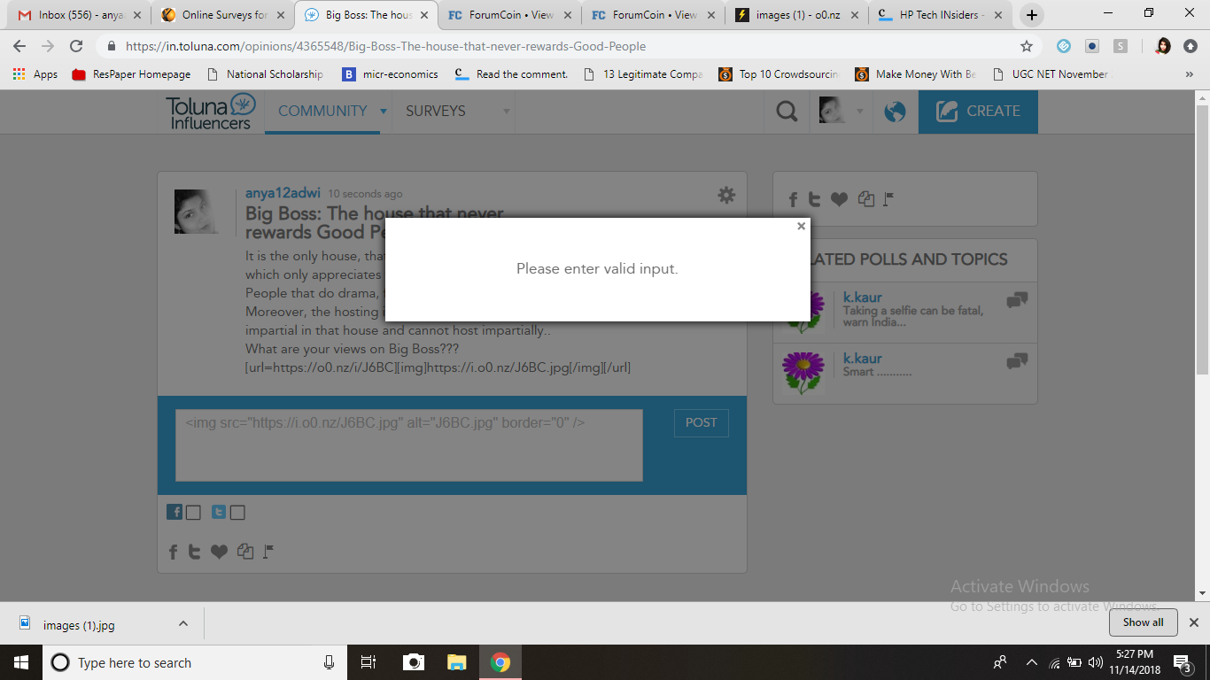
Task: Open the gear options on the post
Action: pyautogui.click(x=726, y=195)
